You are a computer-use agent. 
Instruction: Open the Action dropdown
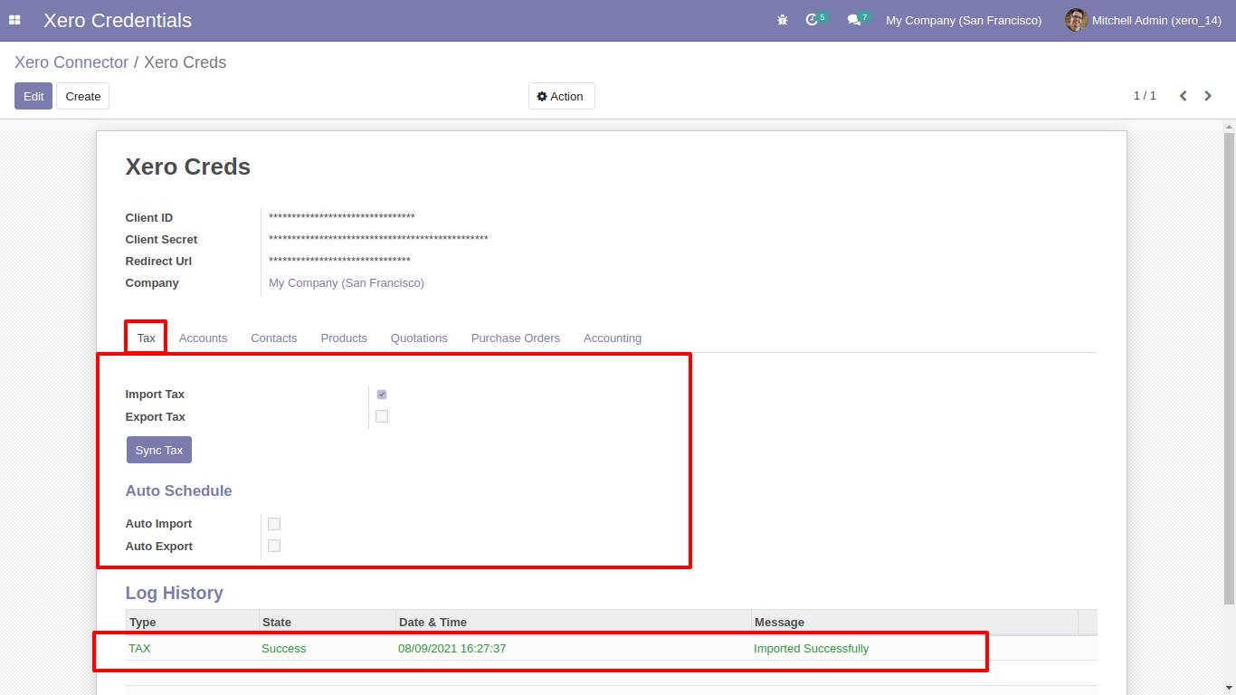click(x=561, y=96)
